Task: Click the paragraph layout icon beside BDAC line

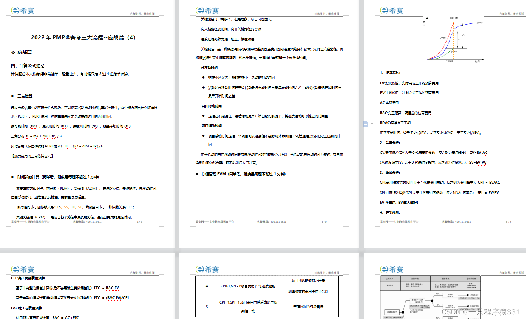Action: pos(366,124)
